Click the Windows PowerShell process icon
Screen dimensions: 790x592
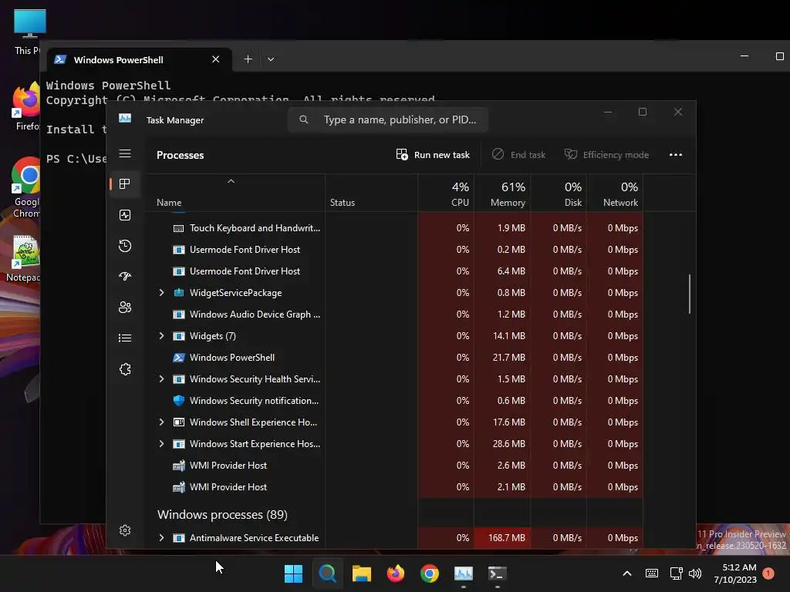178,358
